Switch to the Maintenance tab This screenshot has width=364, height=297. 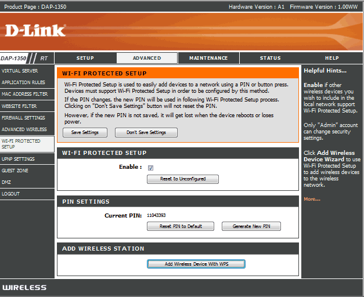point(208,58)
